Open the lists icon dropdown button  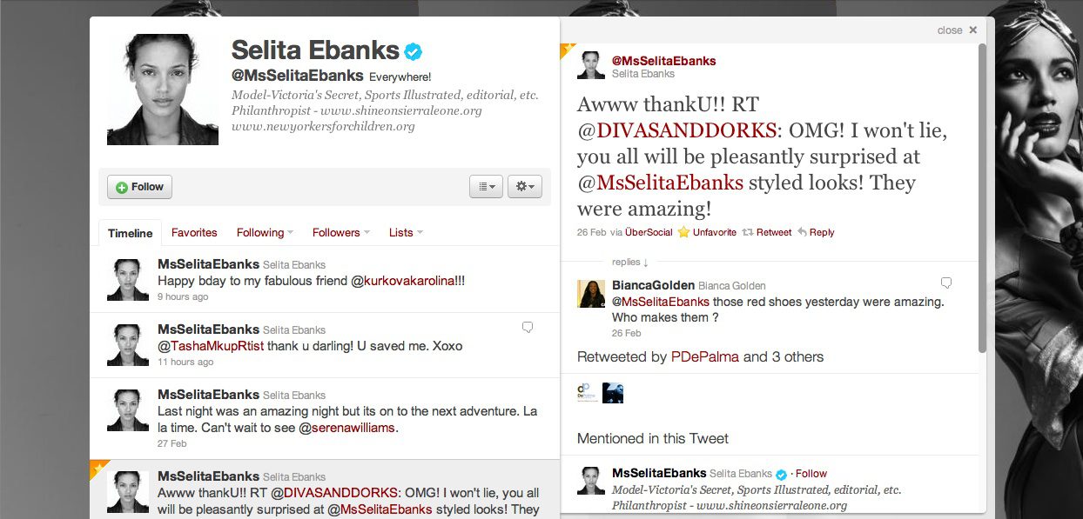[486, 186]
